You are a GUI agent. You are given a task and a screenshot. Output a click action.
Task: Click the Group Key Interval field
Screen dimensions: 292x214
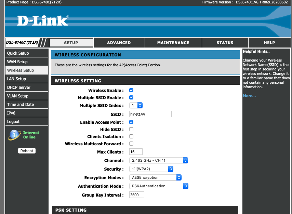[136, 195]
